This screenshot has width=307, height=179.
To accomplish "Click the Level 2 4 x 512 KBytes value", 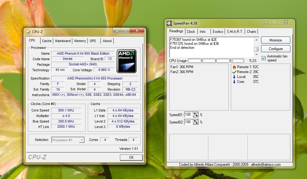I will tap(123, 121).
